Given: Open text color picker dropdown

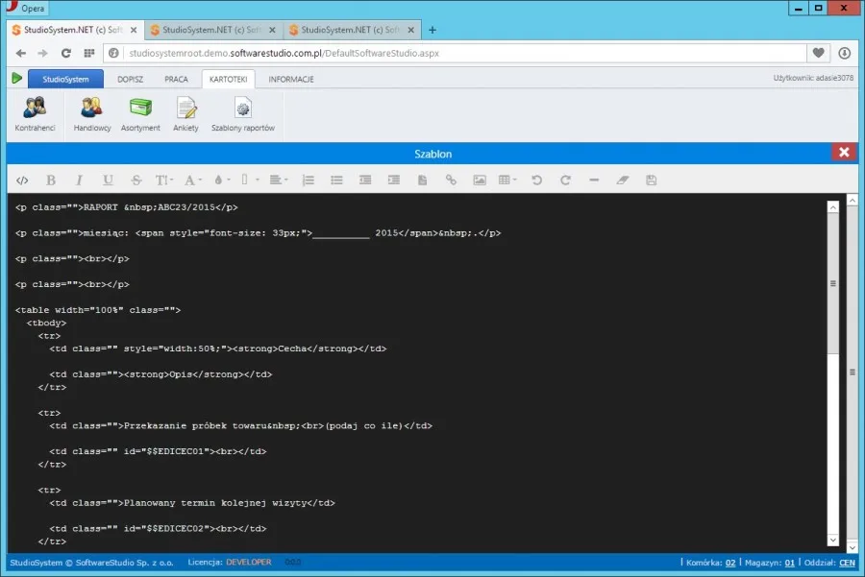Looking at the screenshot, I should [221, 180].
